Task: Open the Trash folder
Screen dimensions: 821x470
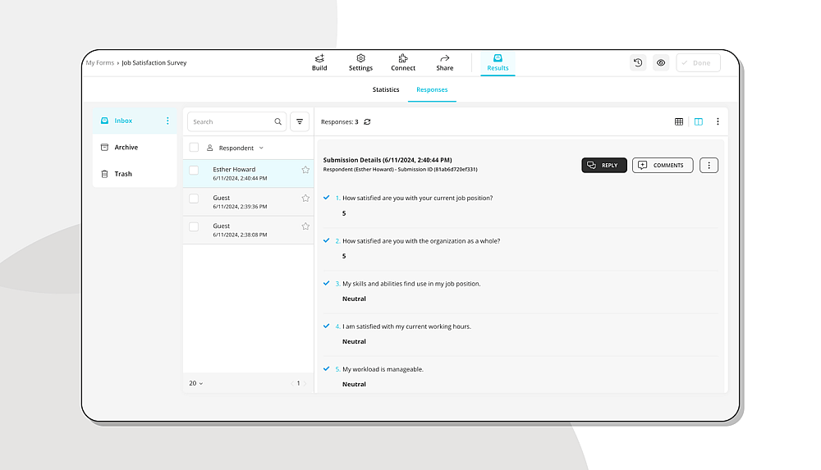Action: point(135,174)
